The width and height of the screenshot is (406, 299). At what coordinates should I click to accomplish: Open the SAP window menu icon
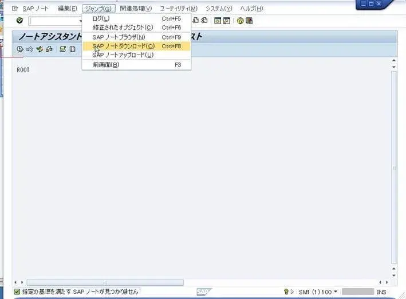point(15,9)
